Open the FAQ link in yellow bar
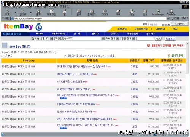This screenshot has height=137, width=190. [175, 29]
